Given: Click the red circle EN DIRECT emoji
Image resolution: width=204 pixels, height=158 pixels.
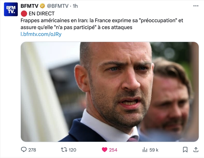Looking at the screenshot, I should [x=24, y=14].
